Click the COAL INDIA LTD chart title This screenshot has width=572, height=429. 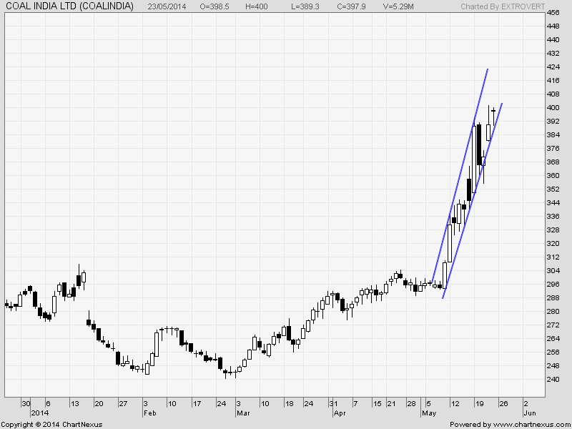point(69,6)
